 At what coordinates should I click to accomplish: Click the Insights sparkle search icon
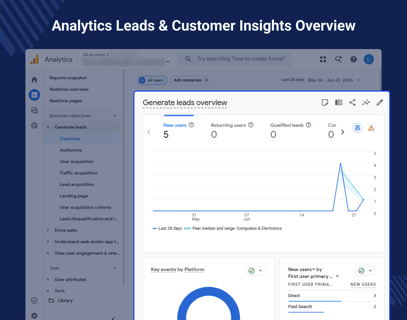(x=338, y=60)
